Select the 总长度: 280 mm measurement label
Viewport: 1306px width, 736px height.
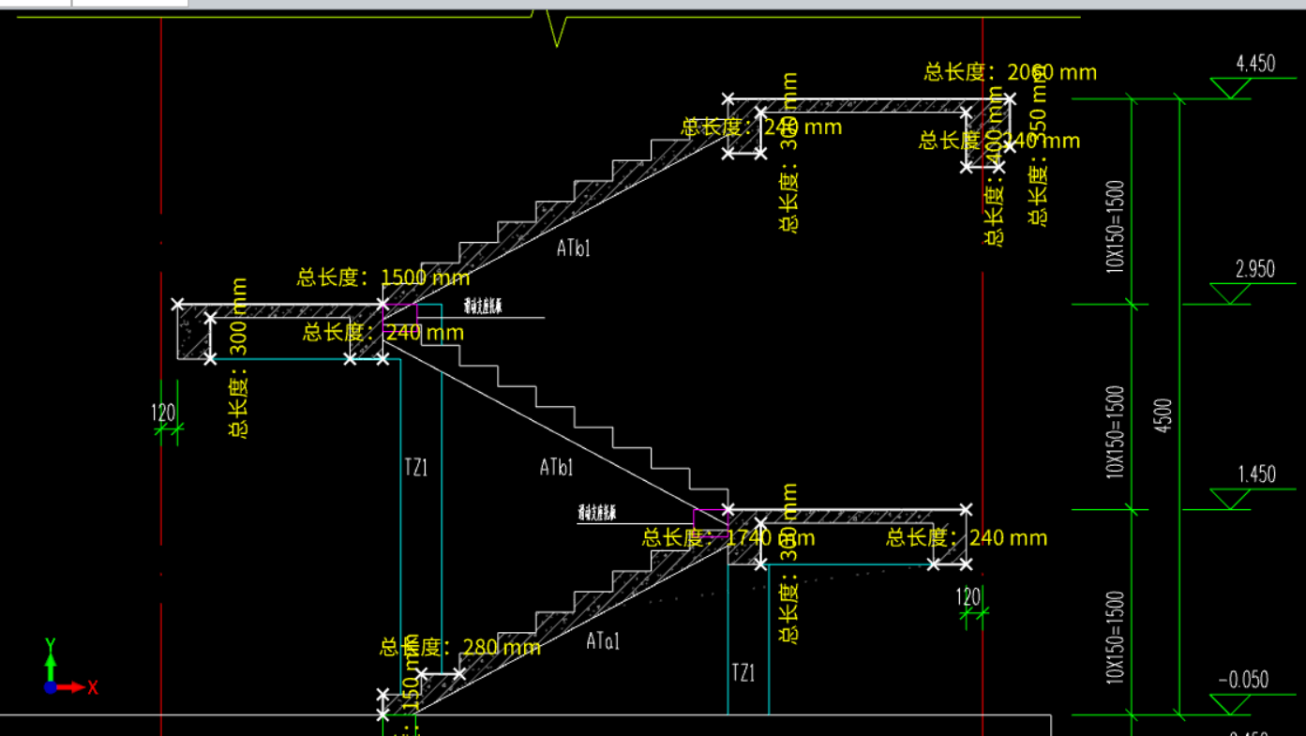pos(460,647)
